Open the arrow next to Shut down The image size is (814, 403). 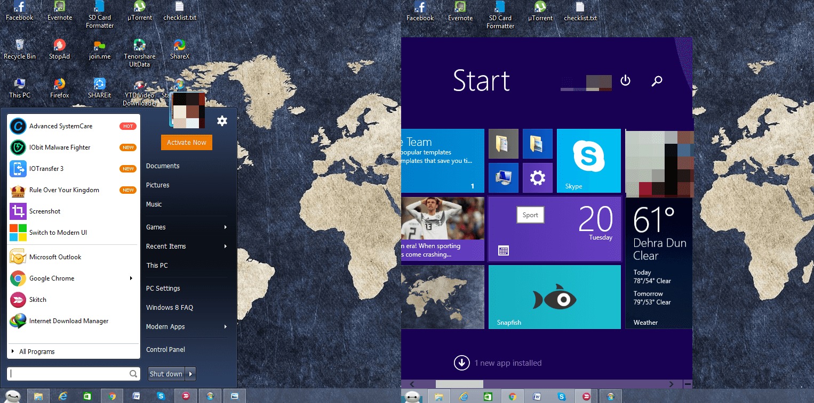(x=191, y=374)
